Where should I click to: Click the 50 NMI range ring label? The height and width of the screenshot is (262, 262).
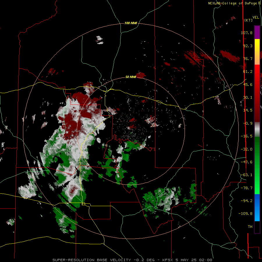pyautogui.click(x=131, y=77)
